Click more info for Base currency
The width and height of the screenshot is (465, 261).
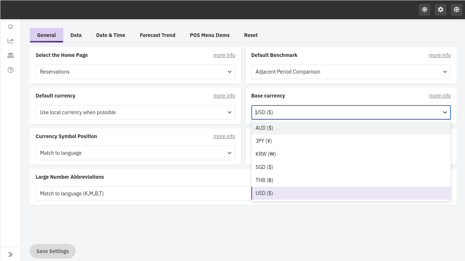coord(440,96)
